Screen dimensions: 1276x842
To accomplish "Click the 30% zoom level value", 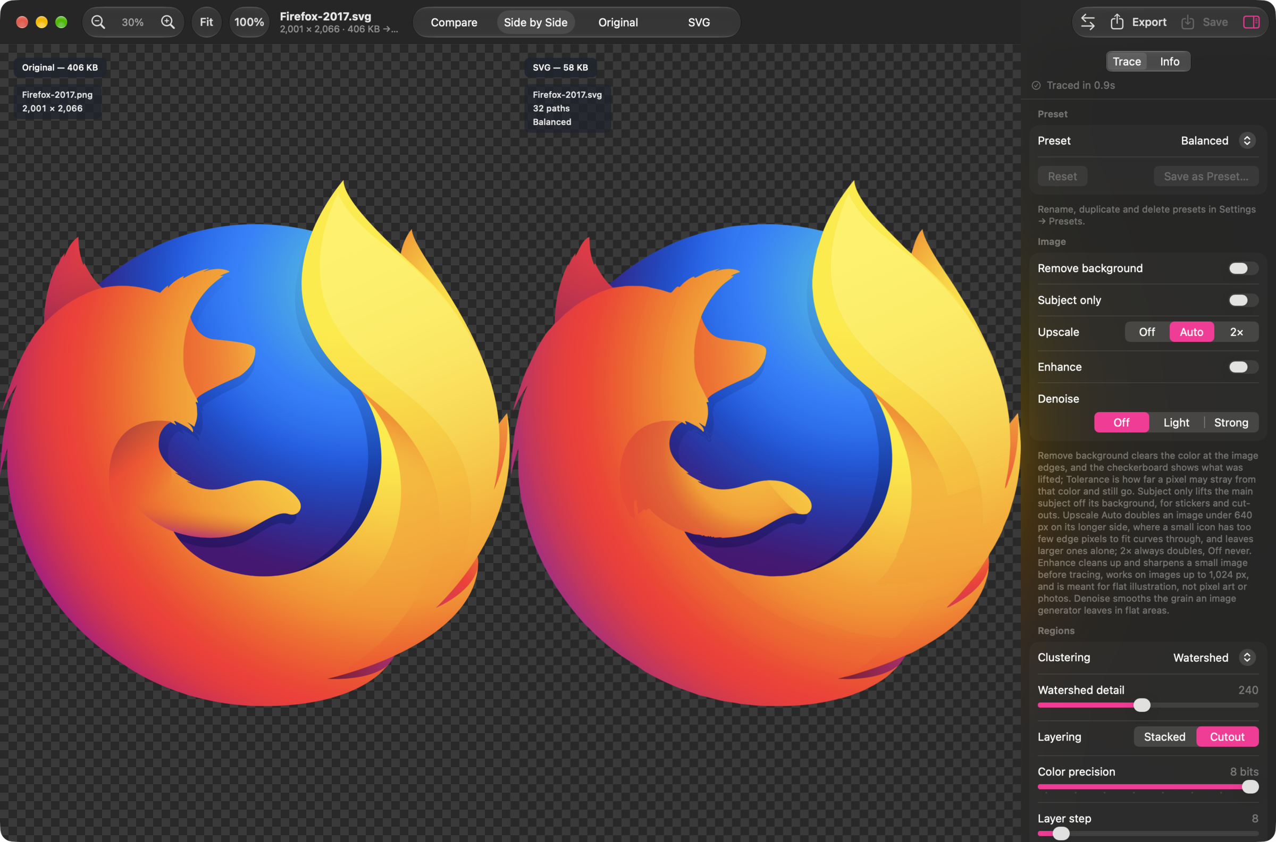I will coord(132,22).
